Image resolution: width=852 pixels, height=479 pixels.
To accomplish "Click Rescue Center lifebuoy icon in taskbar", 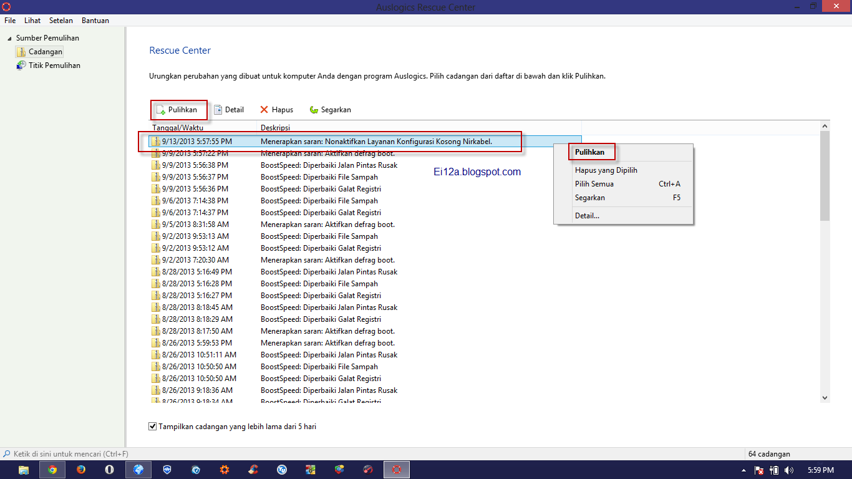I will 396,470.
